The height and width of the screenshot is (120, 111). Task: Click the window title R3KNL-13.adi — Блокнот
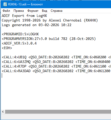25,4
